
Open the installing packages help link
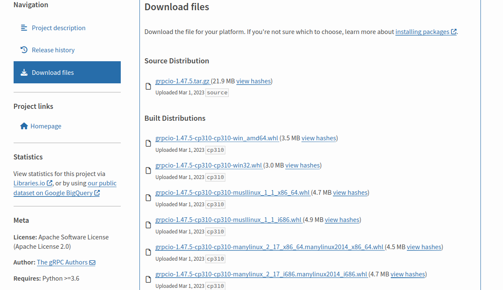(x=423, y=31)
